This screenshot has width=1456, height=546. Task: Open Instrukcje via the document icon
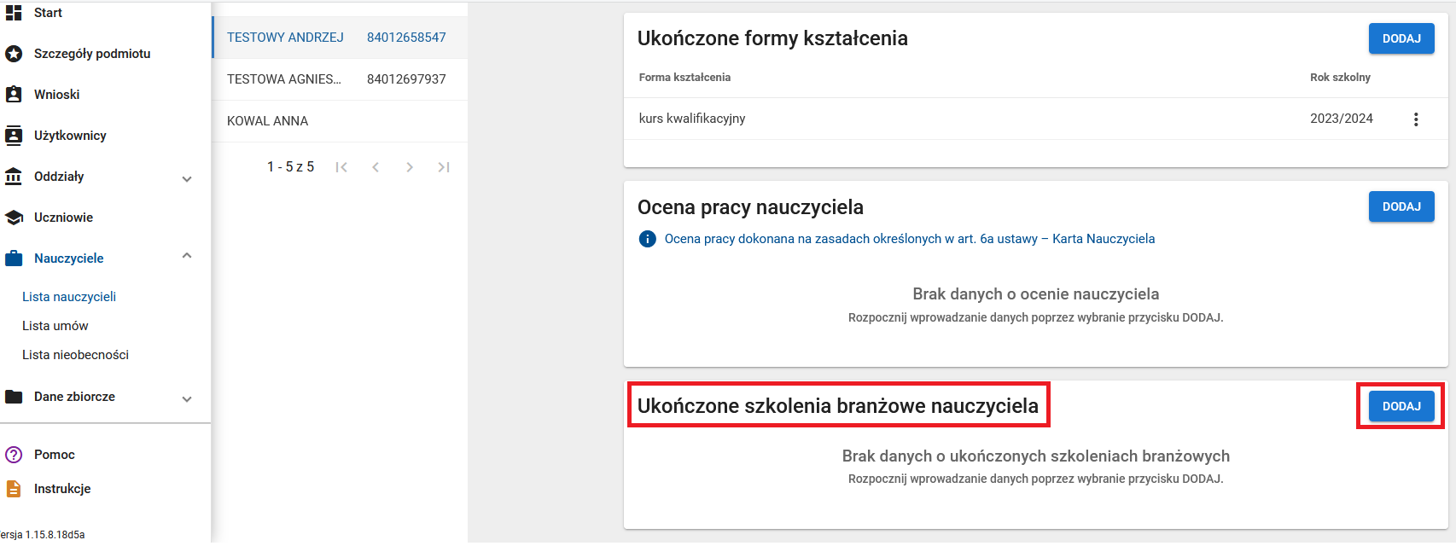[x=15, y=488]
